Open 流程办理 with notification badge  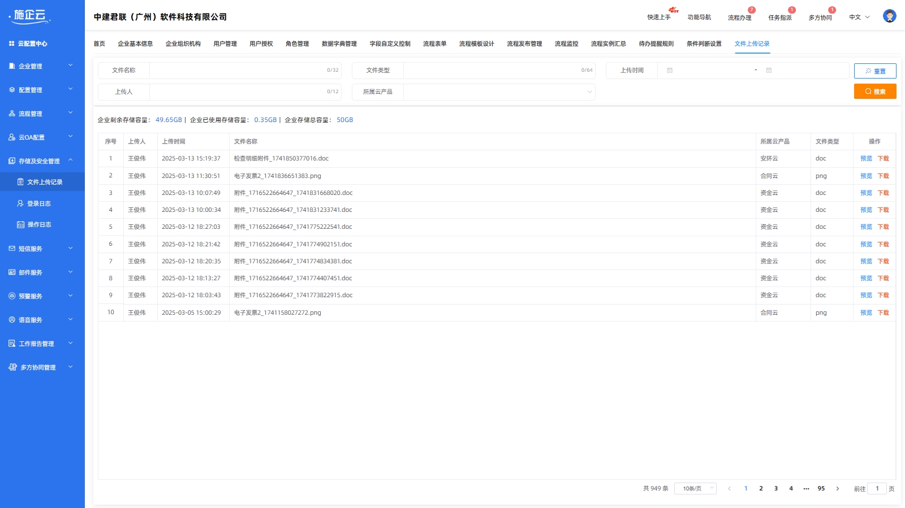click(x=739, y=18)
